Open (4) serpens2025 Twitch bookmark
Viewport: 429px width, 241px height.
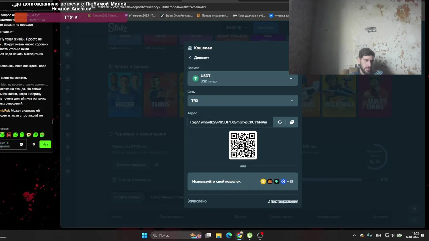click(140, 15)
